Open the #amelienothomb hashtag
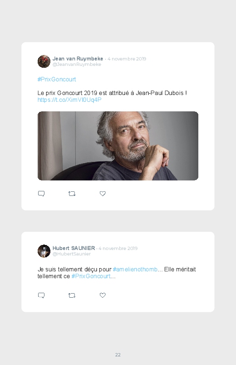The image size is (236, 365). coord(135,270)
